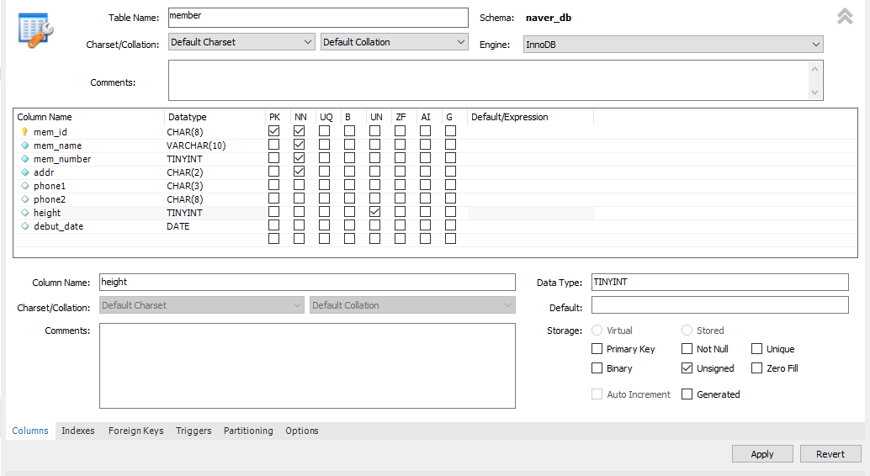Open the table Default Charset dropdown
The image size is (870, 476).
[242, 42]
